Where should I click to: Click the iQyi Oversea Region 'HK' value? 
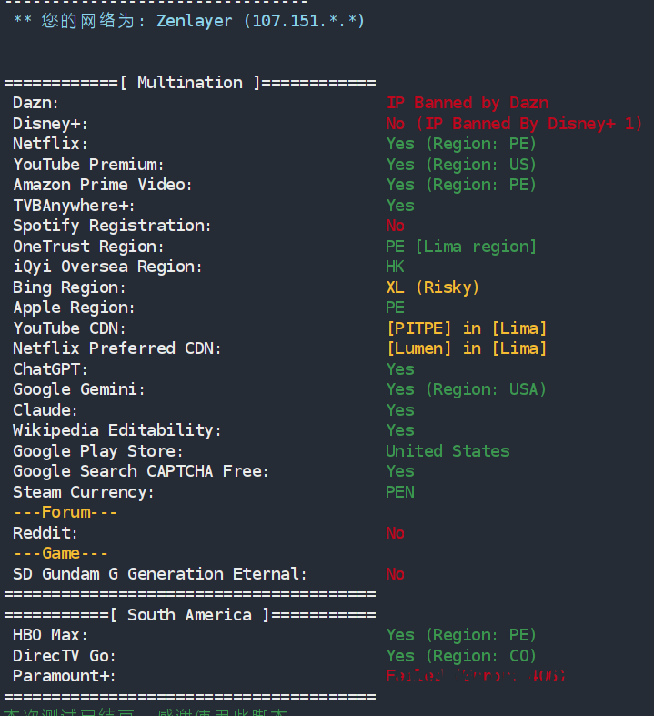[395, 267]
